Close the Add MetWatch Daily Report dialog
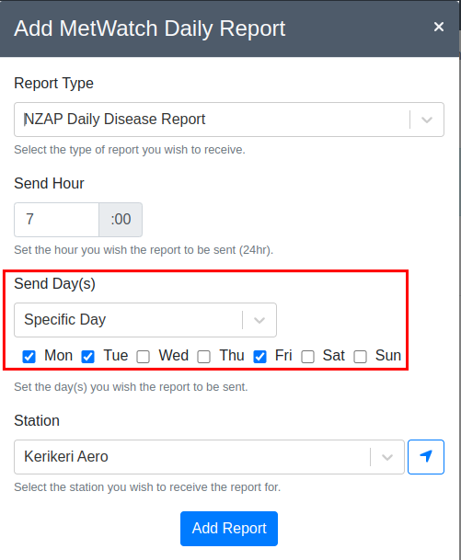The height and width of the screenshot is (560, 461). click(439, 27)
